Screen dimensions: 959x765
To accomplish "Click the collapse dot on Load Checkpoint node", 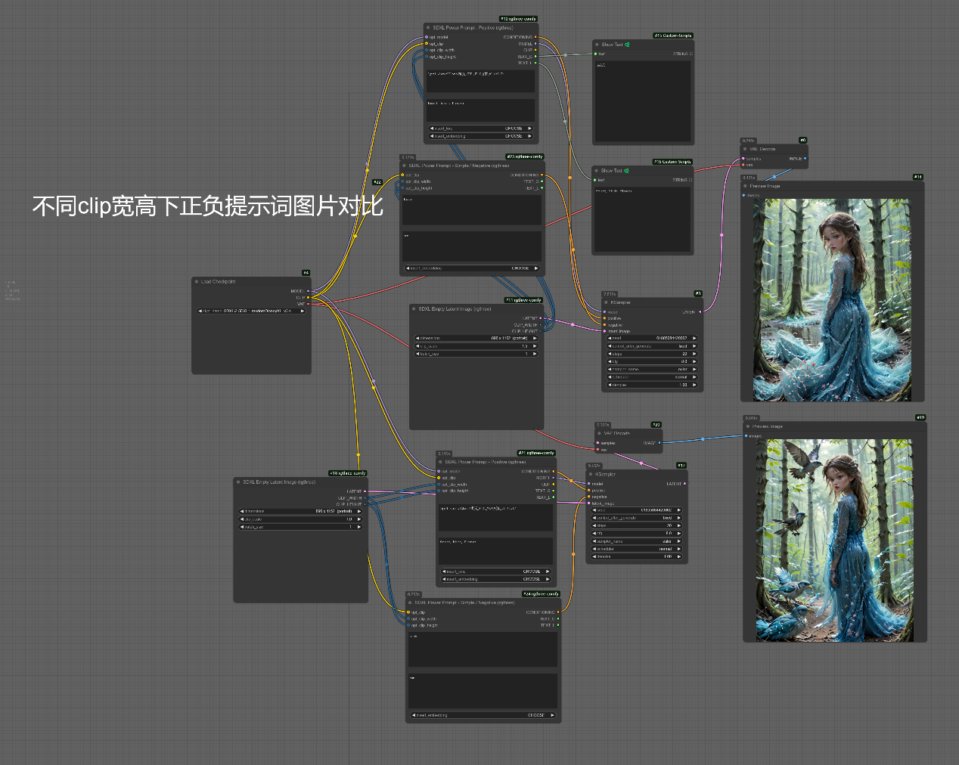I will coord(197,282).
